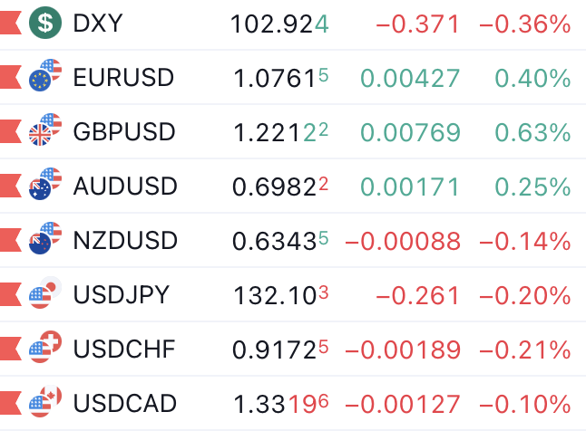Open the AUDUSD symbol row
Viewport: 586px width, 431px height.
tap(125, 187)
